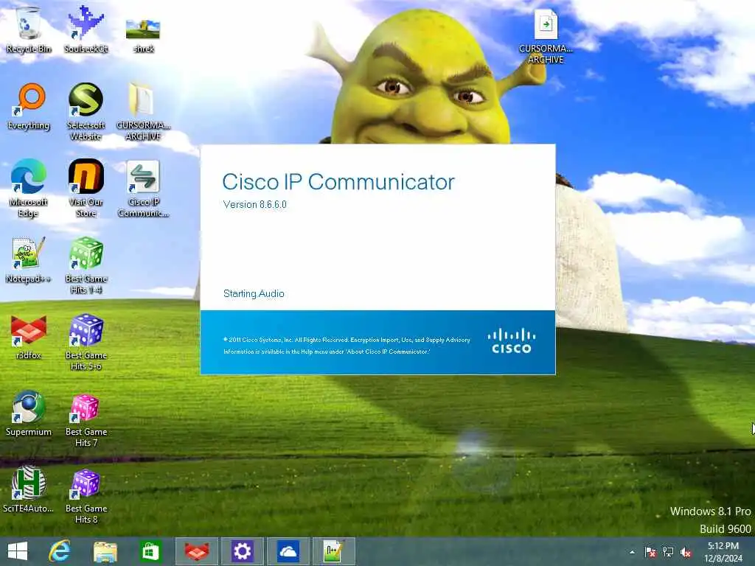Open Best Game Hits 7 pink dice icon
The width and height of the screenshot is (755, 566).
click(x=86, y=419)
